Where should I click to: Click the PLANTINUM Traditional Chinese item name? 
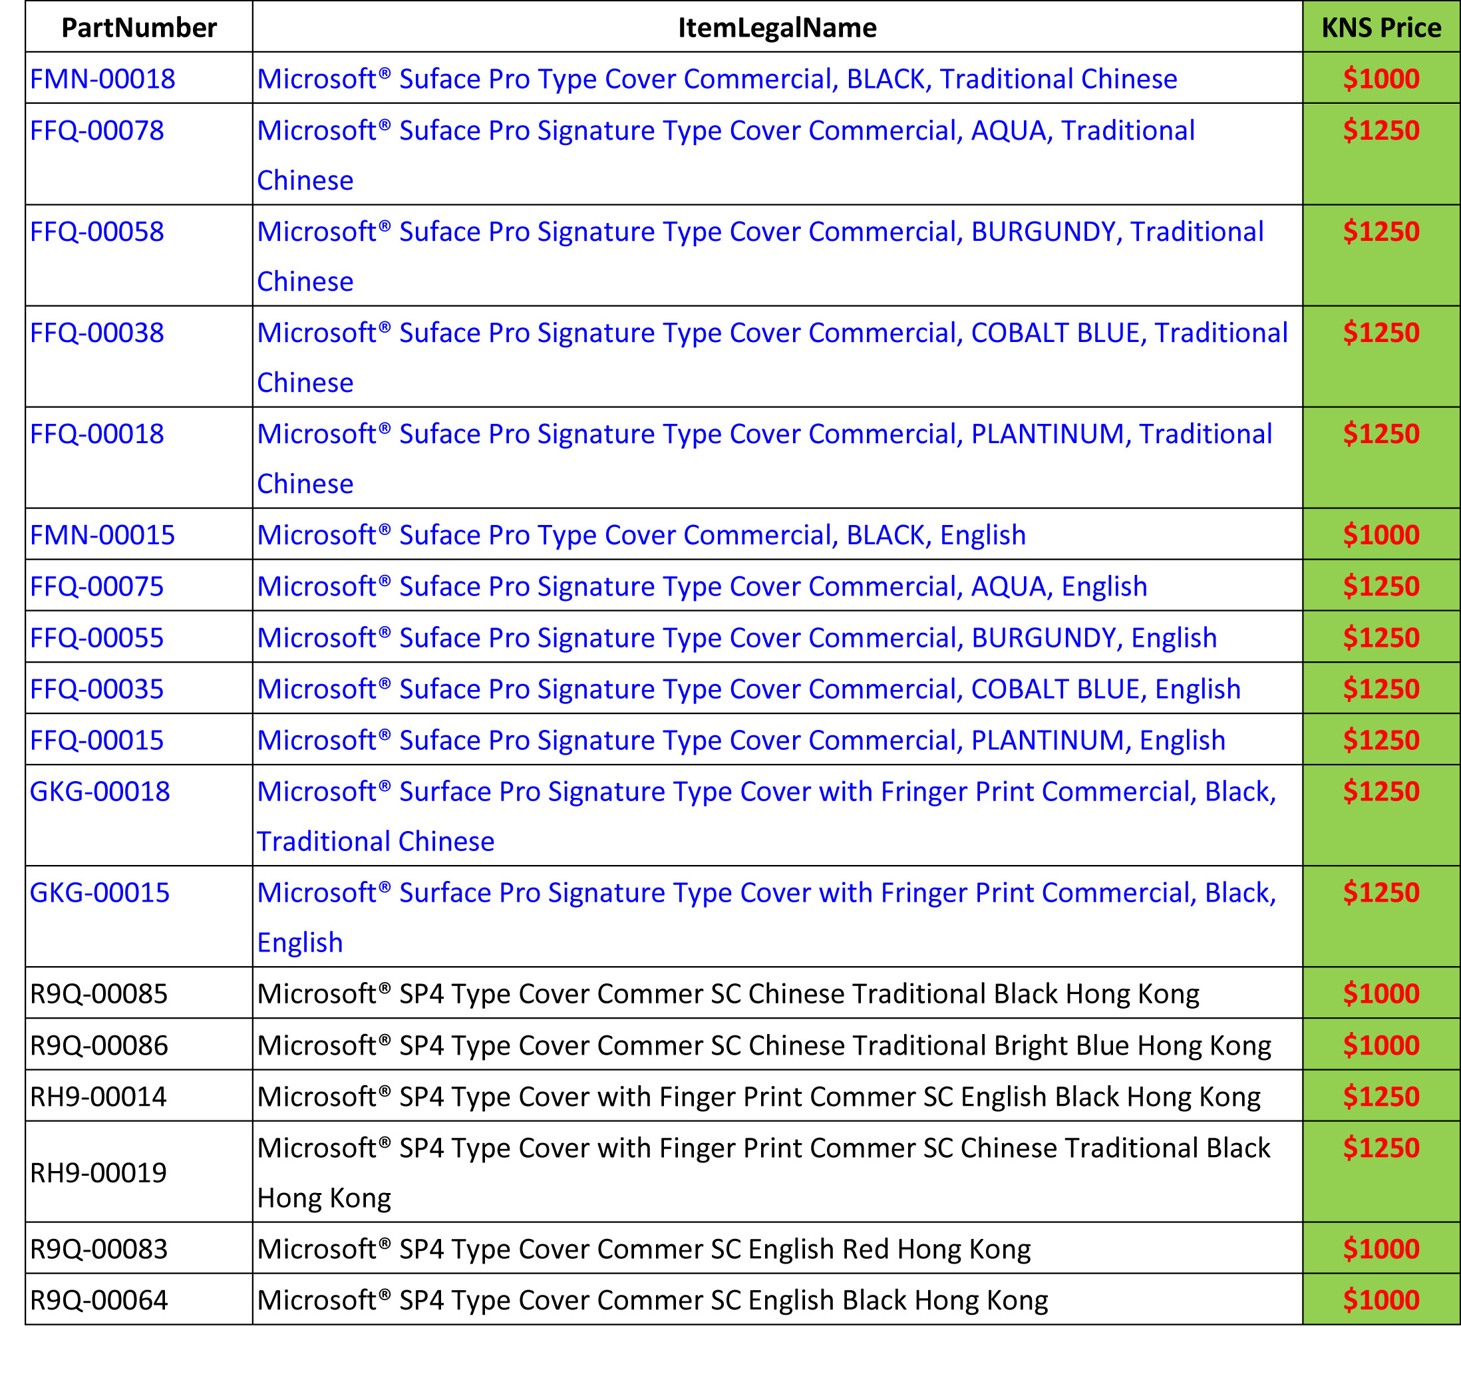click(x=765, y=458)
